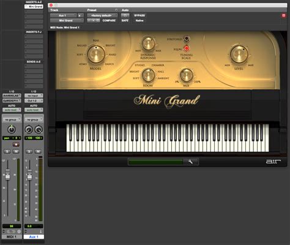Click Aux 1 left pan knob

pyautogui.click(x=29, y=129)
